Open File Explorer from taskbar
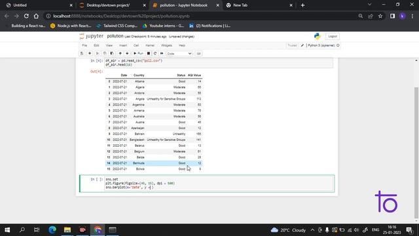Screen dimensions: 419x236 67,230
